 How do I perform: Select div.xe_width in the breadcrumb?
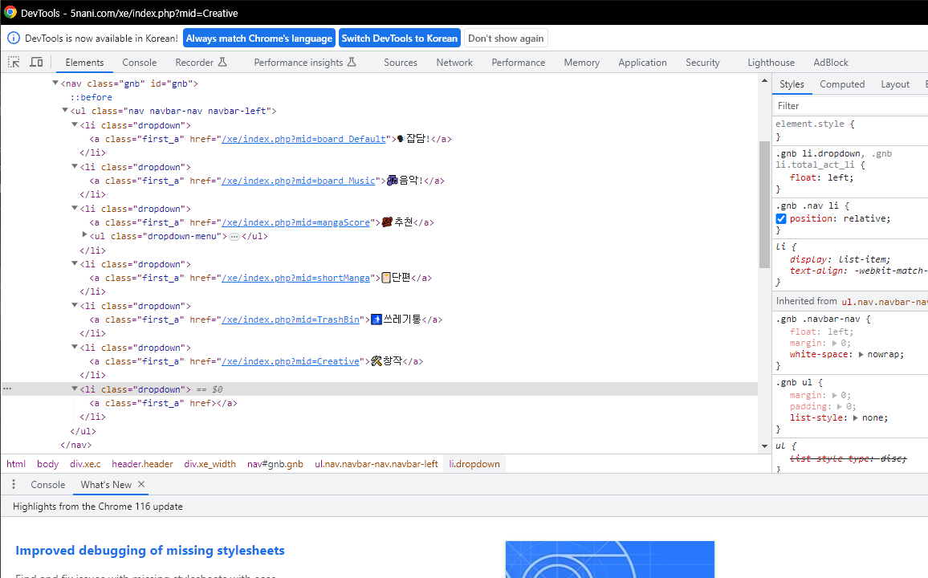tap(210, 464)
